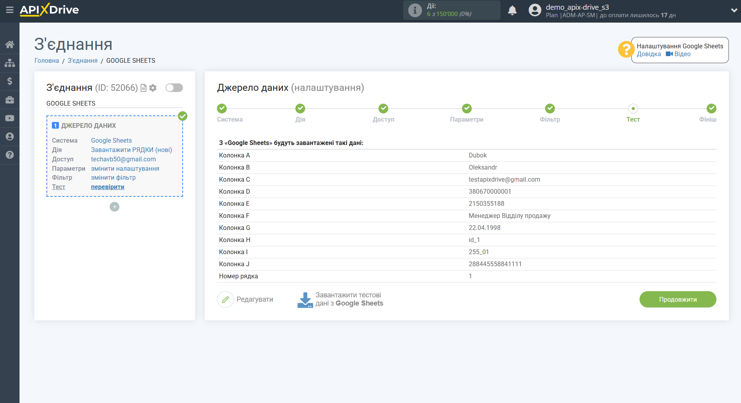Viewport: 741px width, 403px height.
Task: Expand the user account dropdown arrow
Action: pos(734,11)
